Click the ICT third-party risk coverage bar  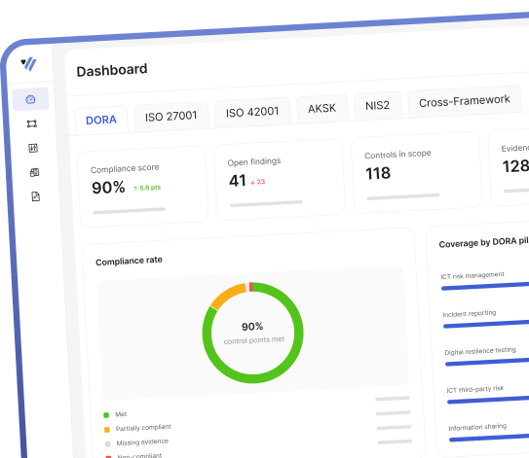point(488,400)
